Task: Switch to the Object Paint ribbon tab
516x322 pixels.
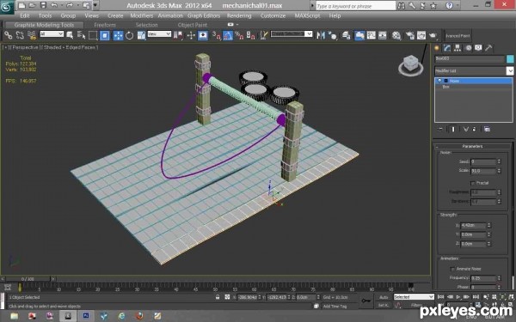Action: coord(192,25)
